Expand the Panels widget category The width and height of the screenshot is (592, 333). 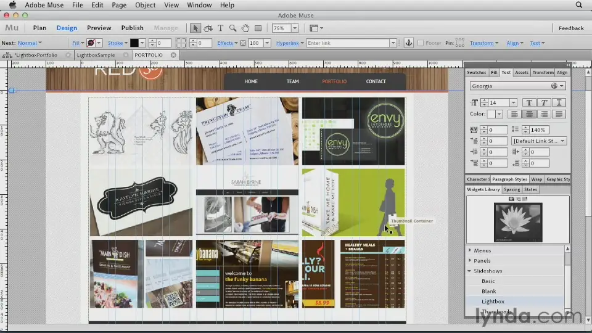click(470, 260)
